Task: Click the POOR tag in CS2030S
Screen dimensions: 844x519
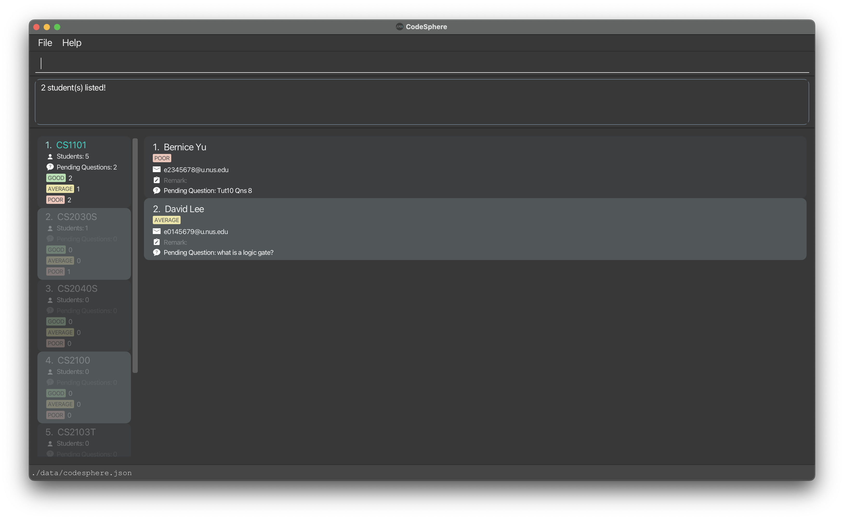Action: pos(55,271)
